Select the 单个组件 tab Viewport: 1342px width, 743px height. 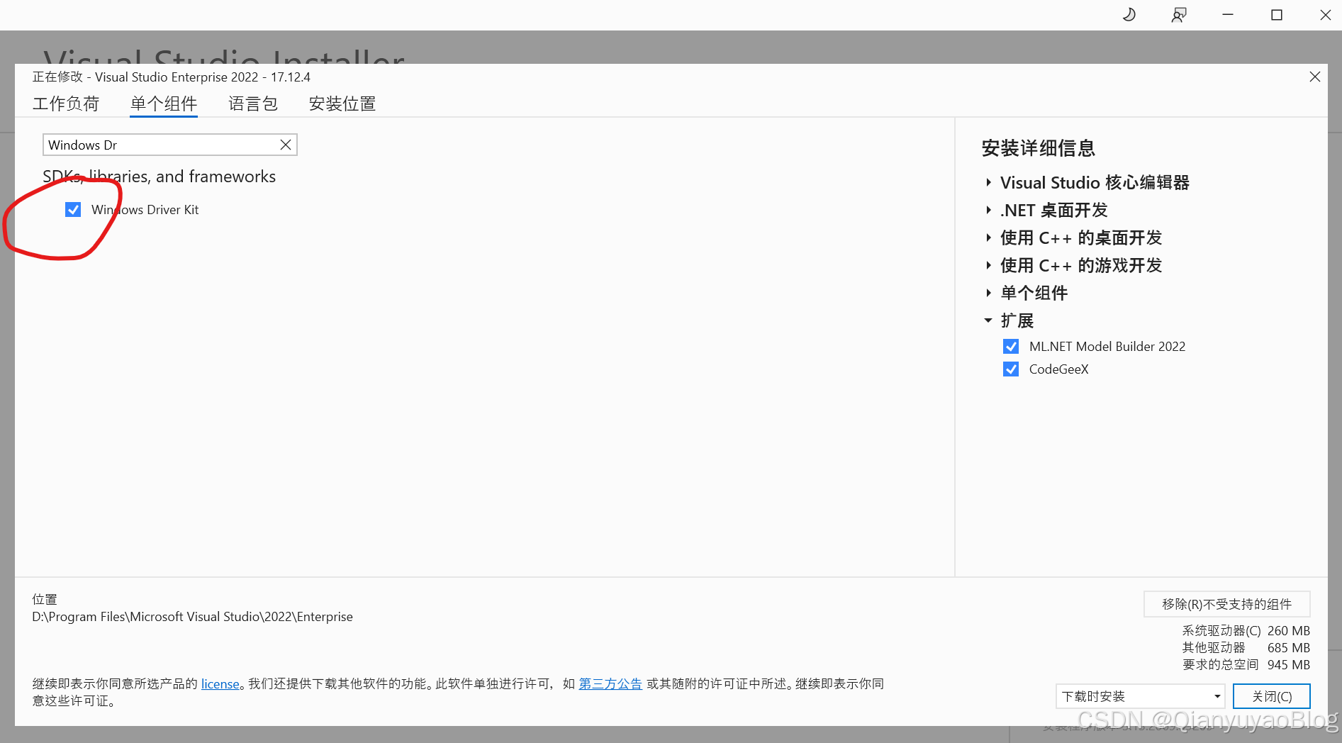coord(164,104)
